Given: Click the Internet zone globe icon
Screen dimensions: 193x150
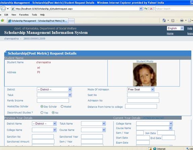Looking at the screenshot, I should pyautogui.click(x=155, y=149).
